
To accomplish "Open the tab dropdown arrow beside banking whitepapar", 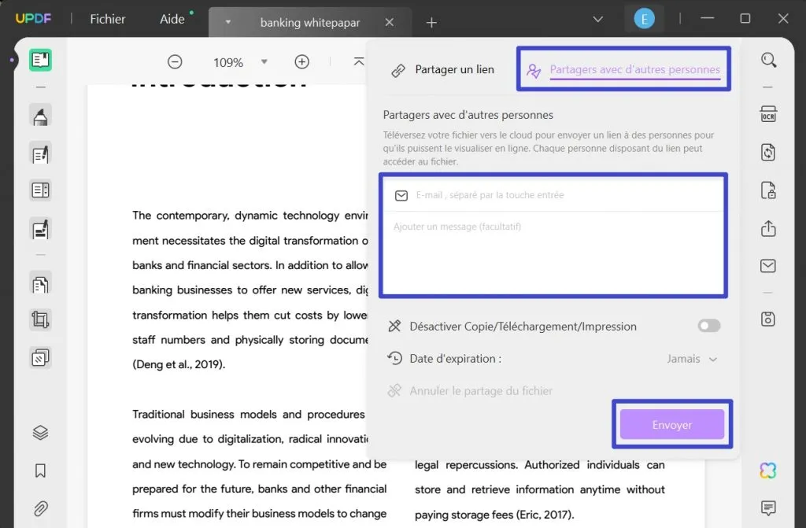I will pyautogui.click(x=227, y=23).
